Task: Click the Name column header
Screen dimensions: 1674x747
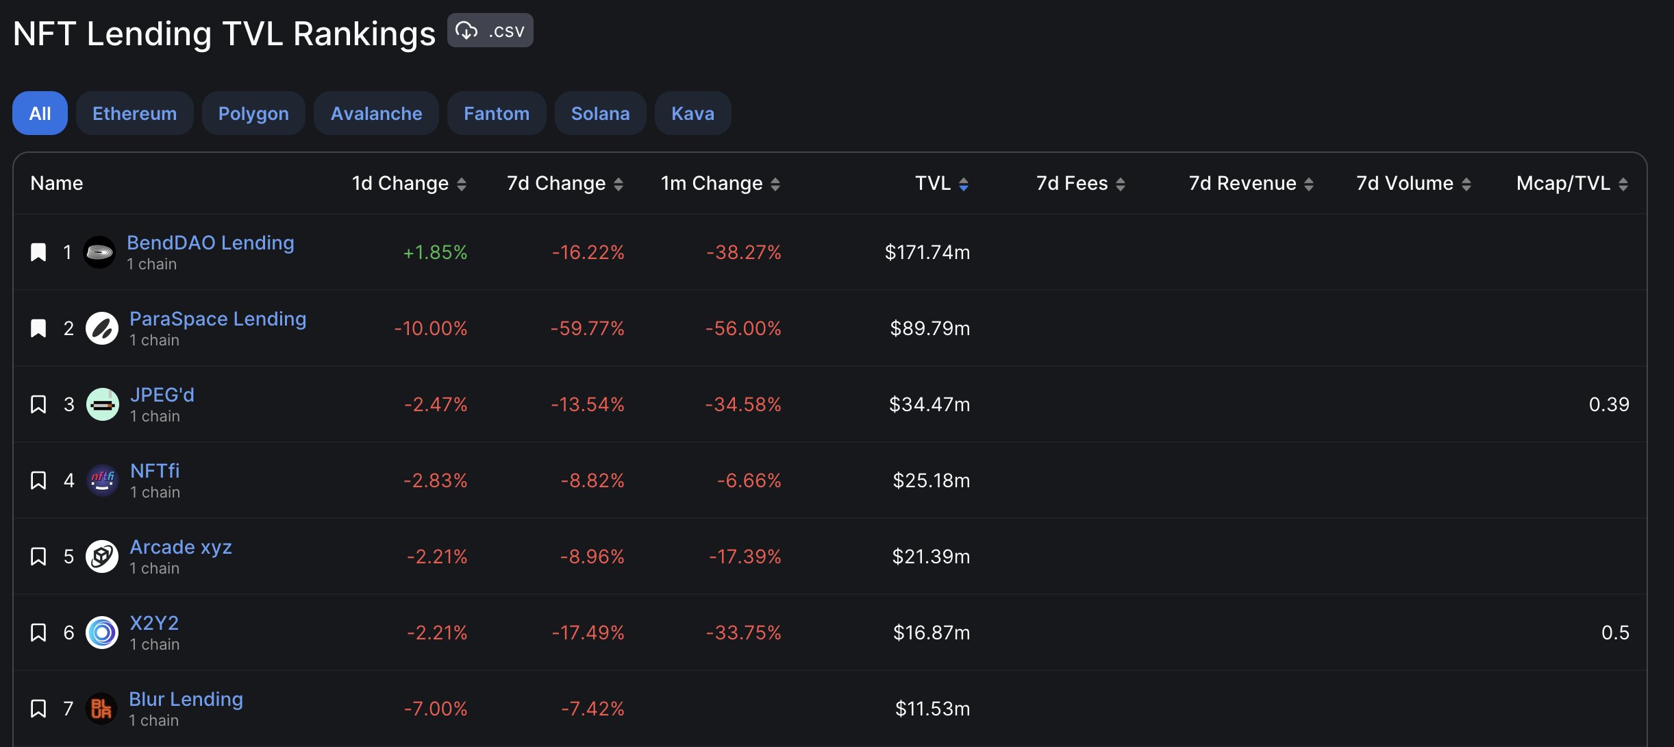Action: click(57, 183)
